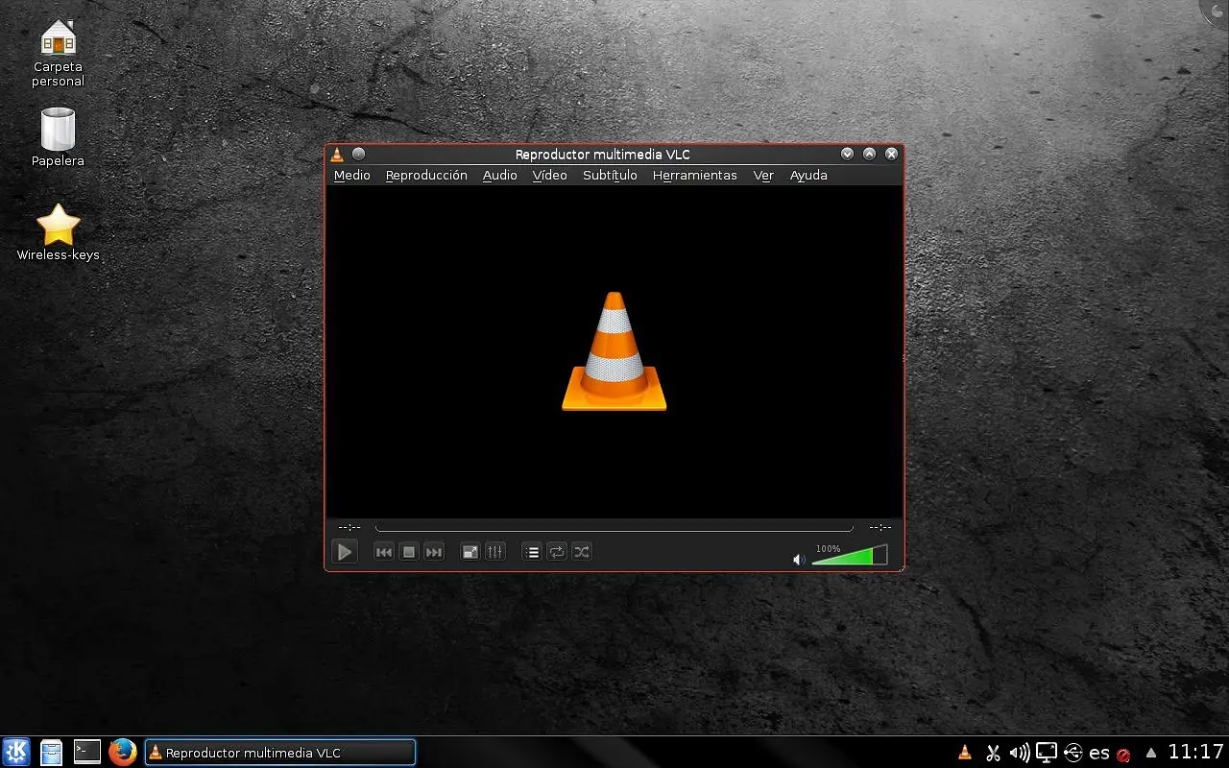
Task: Close the VLC window
Action: pos(891,154)
